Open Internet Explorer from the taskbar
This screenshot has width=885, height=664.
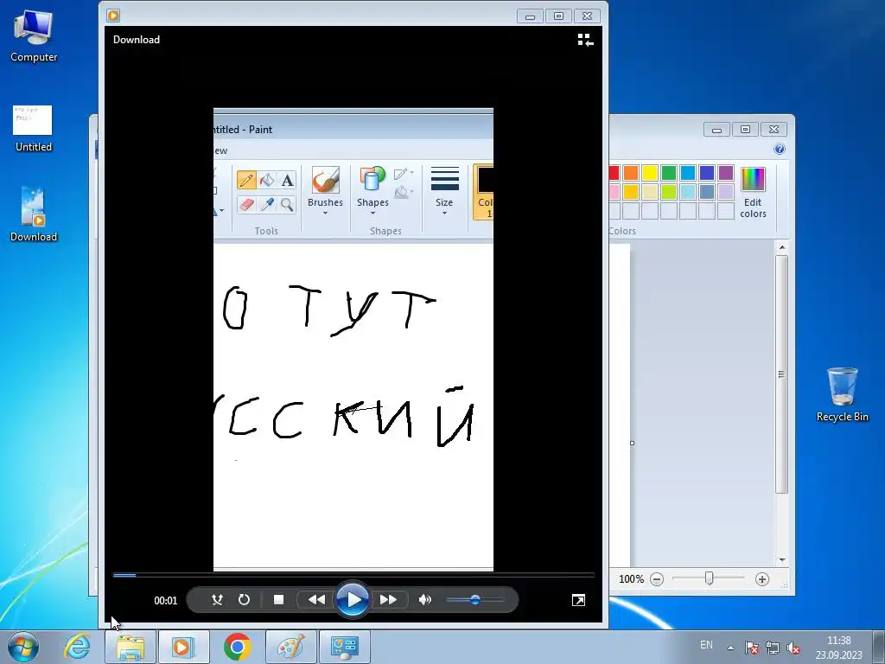tap(77, 647)
